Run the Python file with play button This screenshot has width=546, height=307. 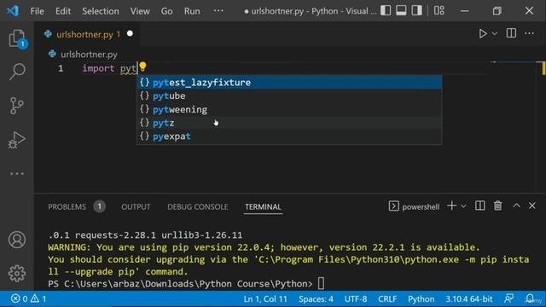click(x=483, y=33)
